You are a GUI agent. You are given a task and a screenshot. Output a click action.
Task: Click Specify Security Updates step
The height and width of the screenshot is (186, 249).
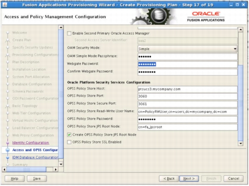tap(33, 47)
